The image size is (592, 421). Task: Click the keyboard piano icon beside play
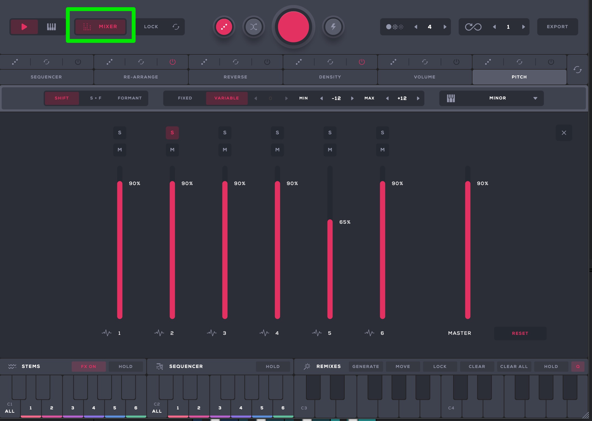pyautogui.click(x=51, y=27)
